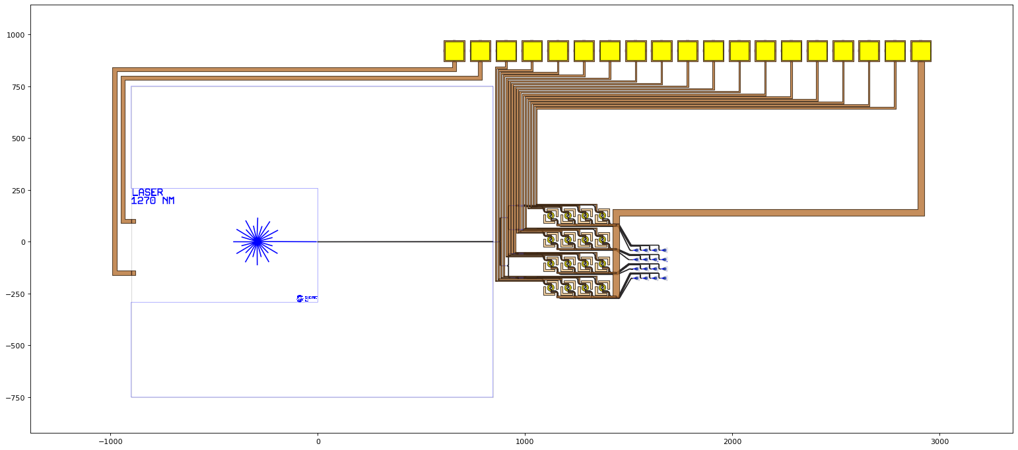
Task: Click the blue laser starburst symbol
Action: (257, 241)
